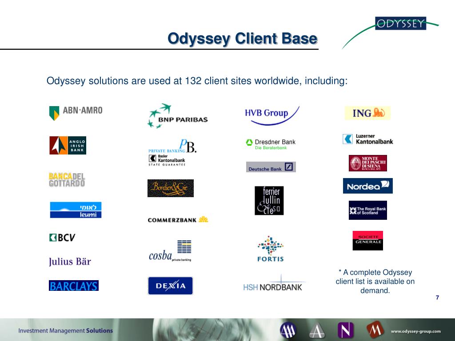Image resolution: width=455 pixels, height=341 pixels.
Task: Select the Fortis logo
Action: [271, 249]
